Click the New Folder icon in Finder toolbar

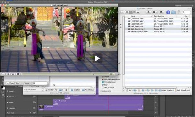tap(173, 12)
